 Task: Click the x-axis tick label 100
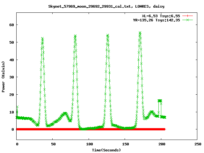pos(89,144)
